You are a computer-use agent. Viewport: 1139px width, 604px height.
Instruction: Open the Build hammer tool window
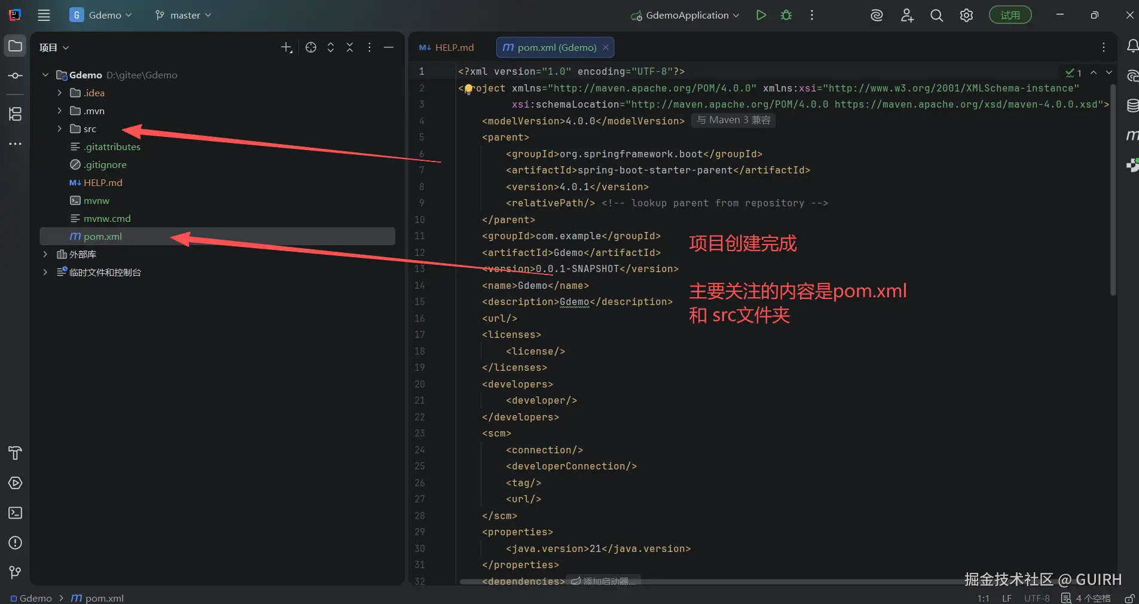15,453
